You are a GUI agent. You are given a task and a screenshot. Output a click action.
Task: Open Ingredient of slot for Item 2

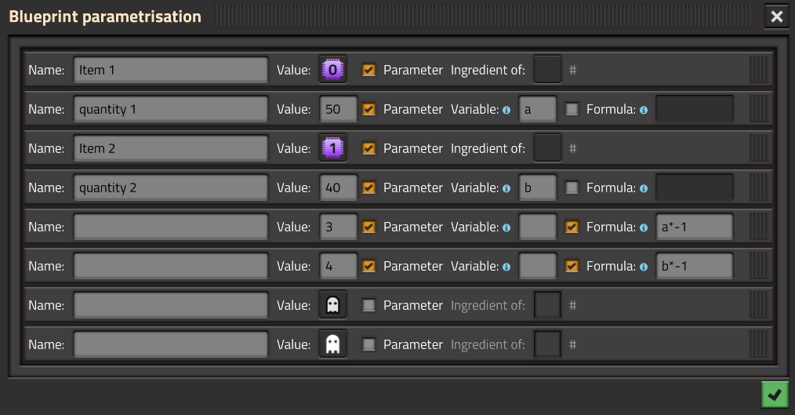(547, 148)
